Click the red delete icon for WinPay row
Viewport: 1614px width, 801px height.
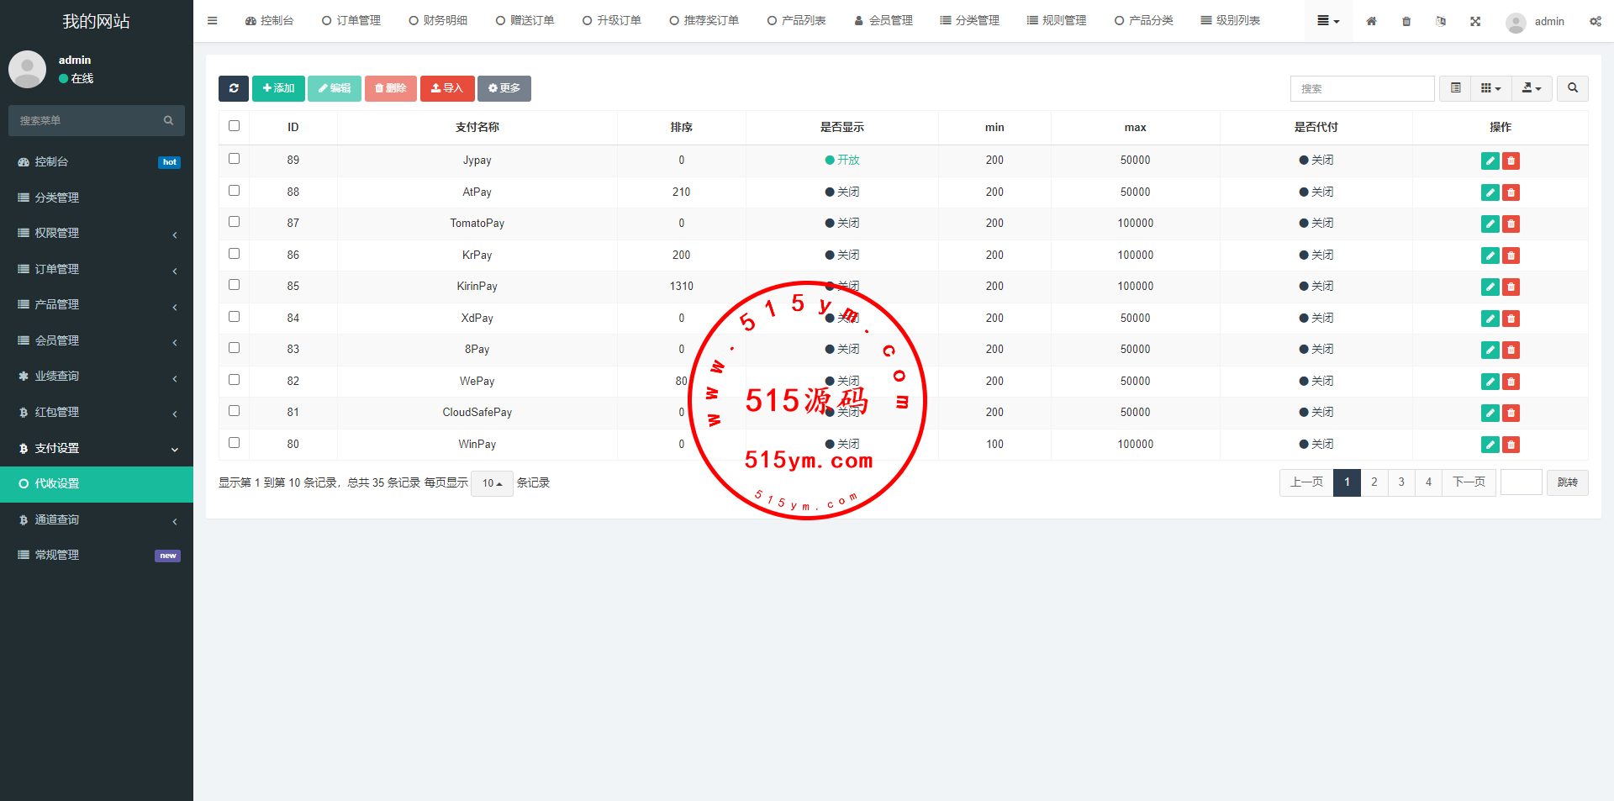pos(1511,445)
